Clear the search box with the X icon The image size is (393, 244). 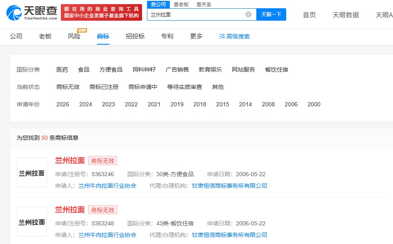click(x=248, y=14)
